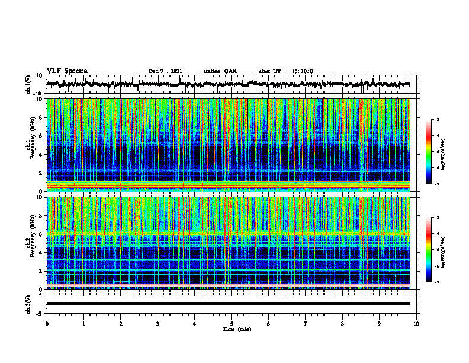Screen dimensions: 469x363
Task: Click the ch.3(V) axis label
Action: pyautogui.click(x=28, y=304)
